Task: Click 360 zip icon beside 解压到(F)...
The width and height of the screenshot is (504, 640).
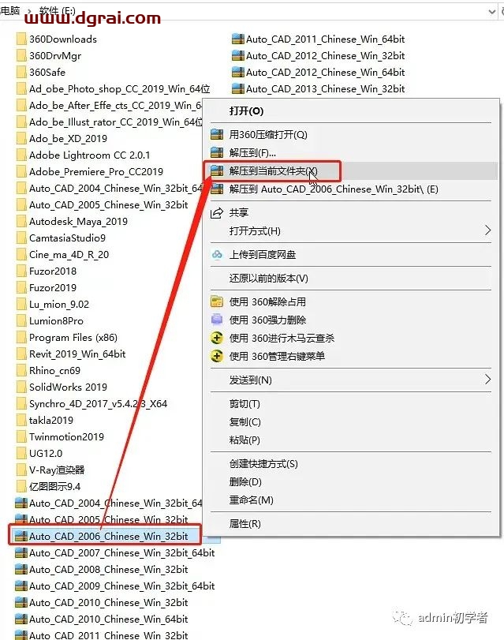Action: point(217,152)
